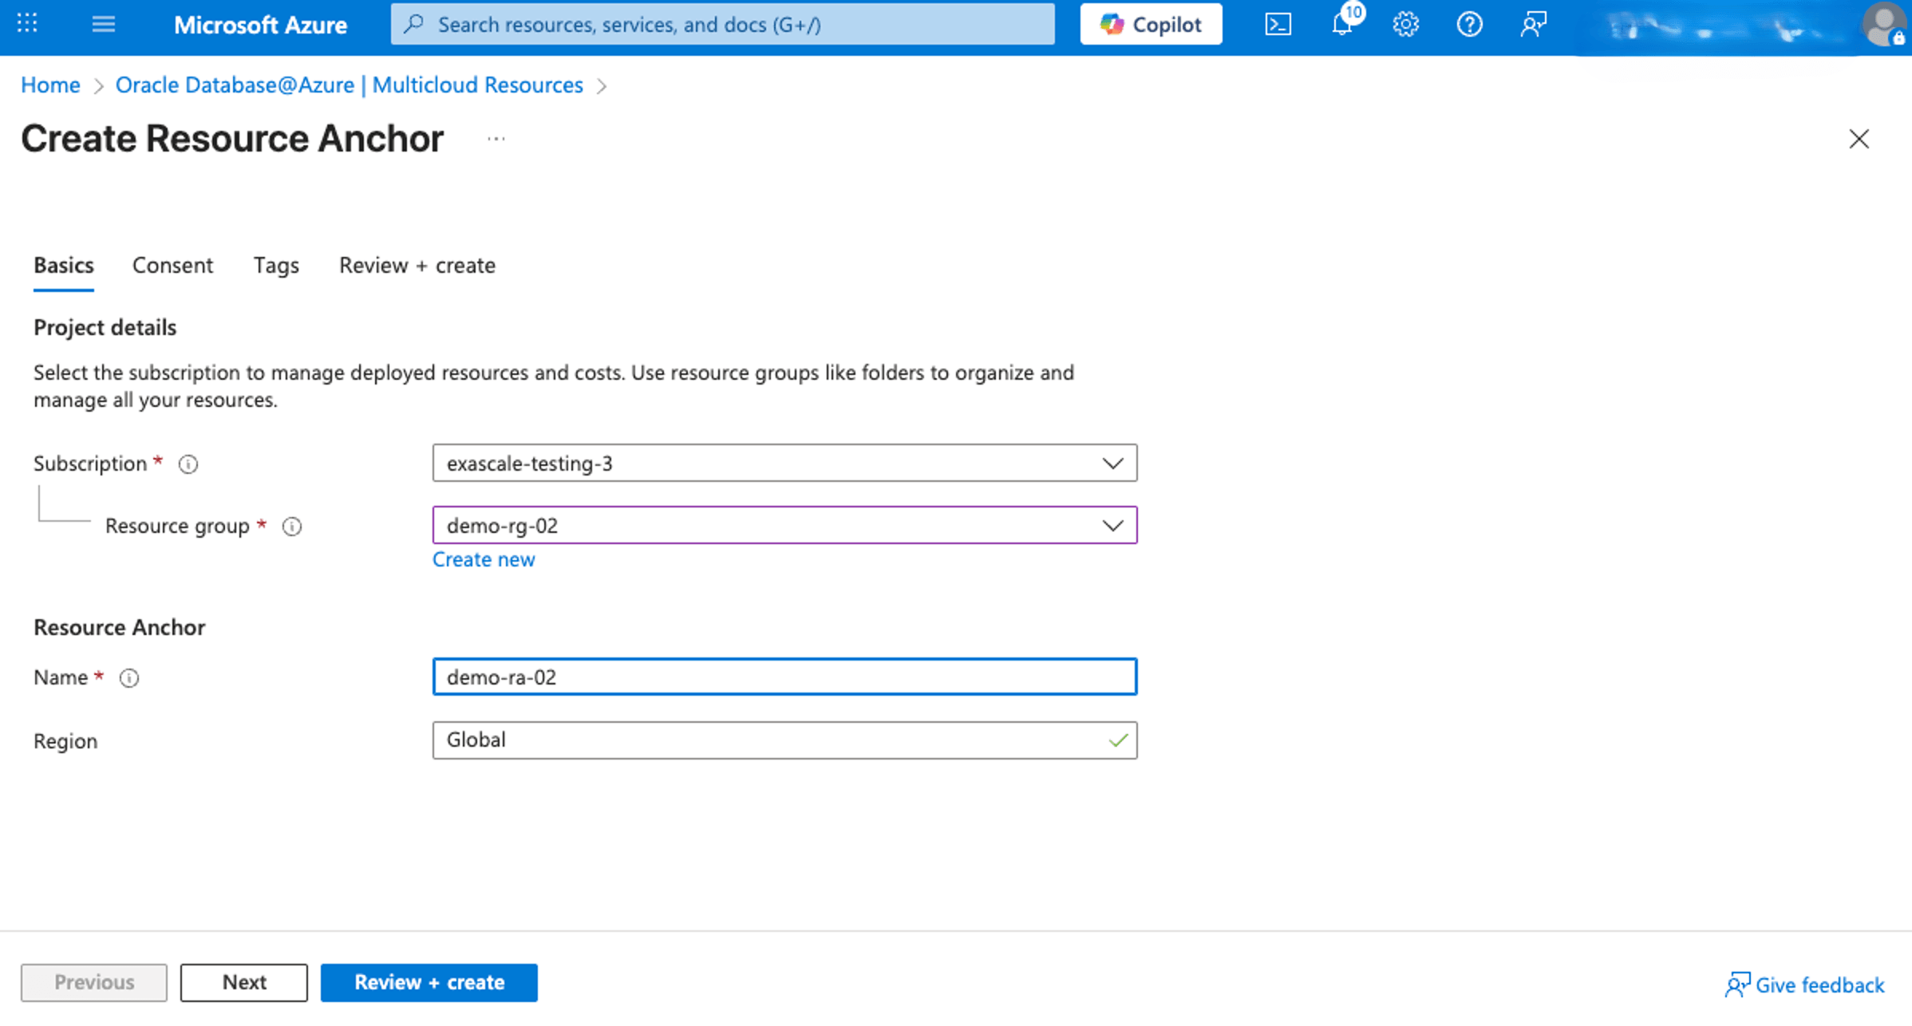Open the portal settings gear

click(1404, 24)
